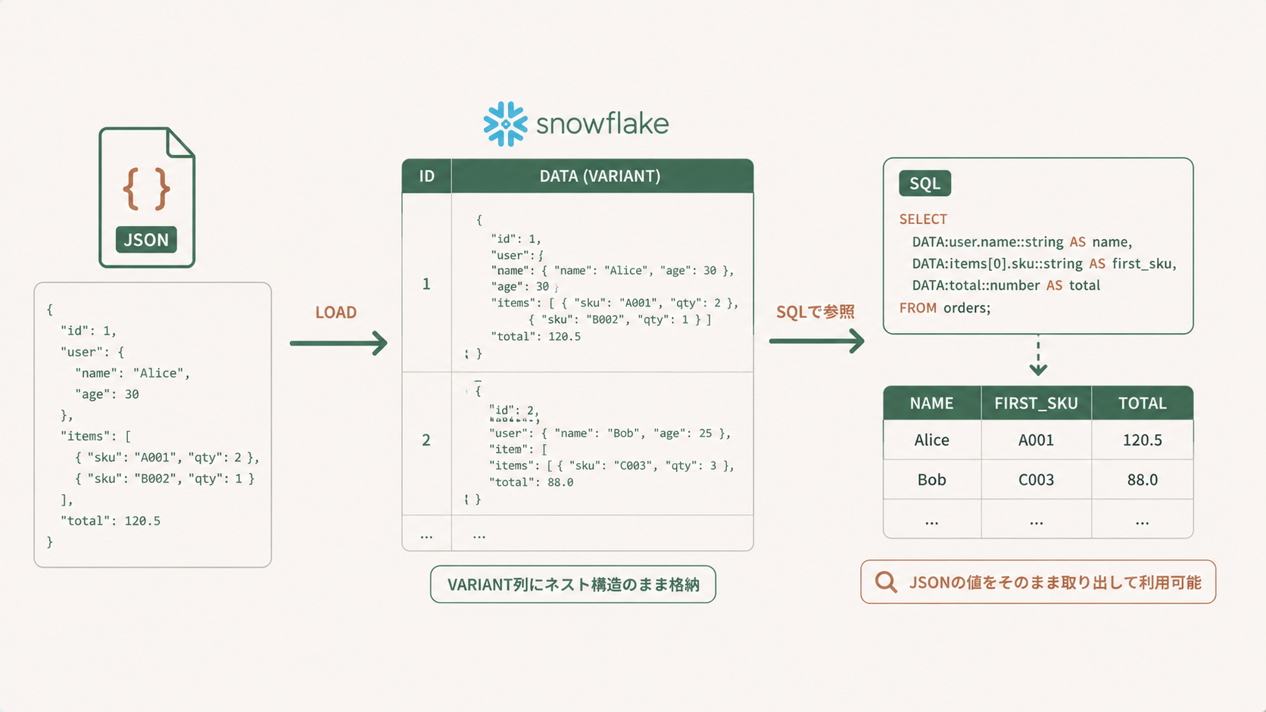Click the Alice cell in results table
Image resolution: width=1266 pixels, height=712 pixels.
pyautogui.click(x=931, y=440)
